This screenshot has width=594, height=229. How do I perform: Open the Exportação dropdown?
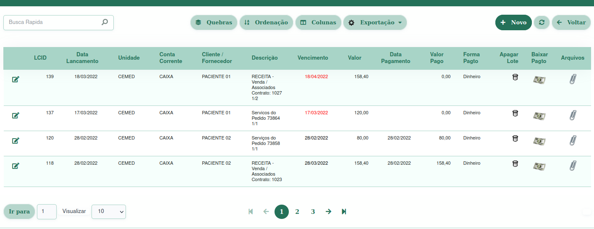pyautogui.click(x=375, y=23)
